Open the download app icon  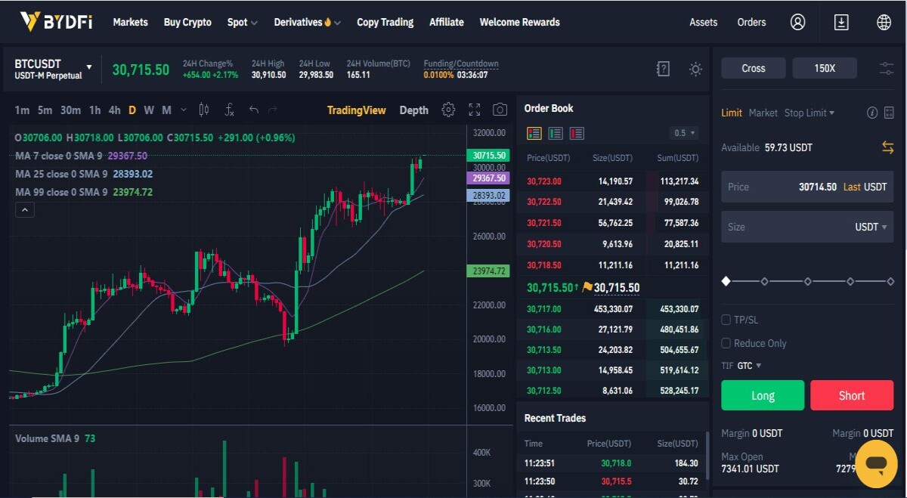point(841,22)
